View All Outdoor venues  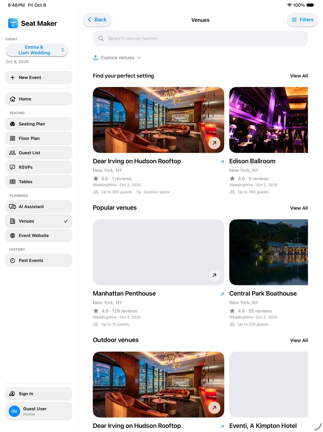coord(299,340)
